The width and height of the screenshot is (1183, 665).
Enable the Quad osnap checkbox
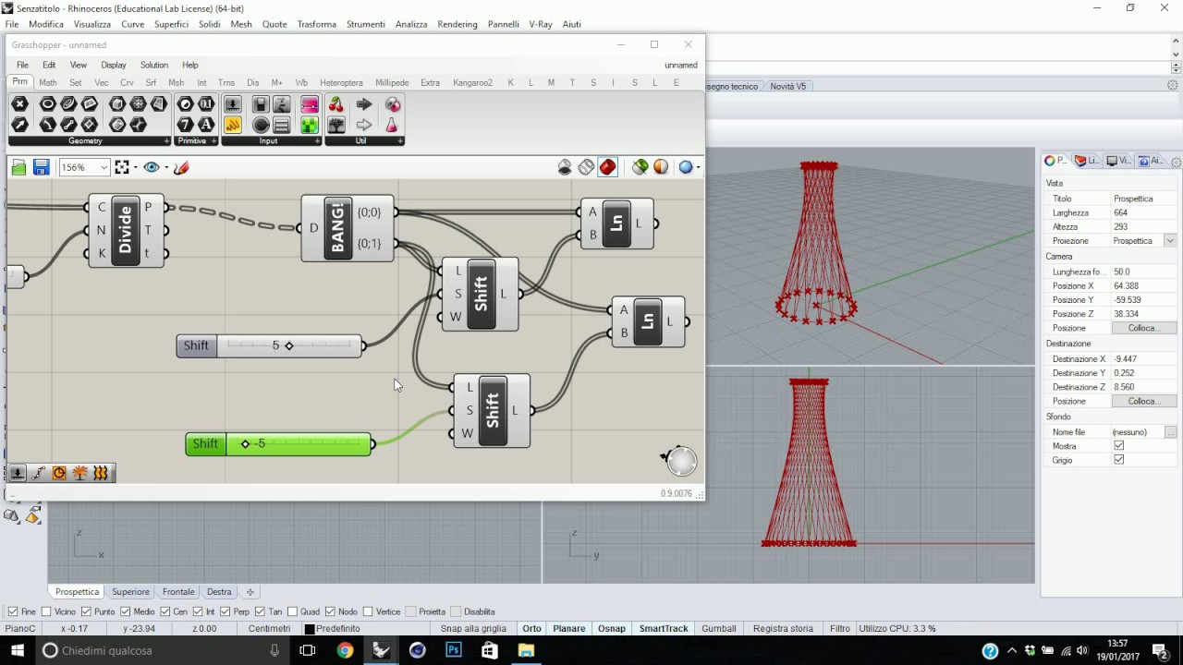[293, 611]
